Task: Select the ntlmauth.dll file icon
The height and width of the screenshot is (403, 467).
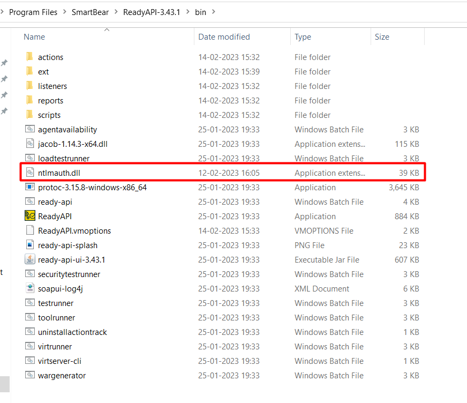Action: pyautogui.click(x=30, y=173)
